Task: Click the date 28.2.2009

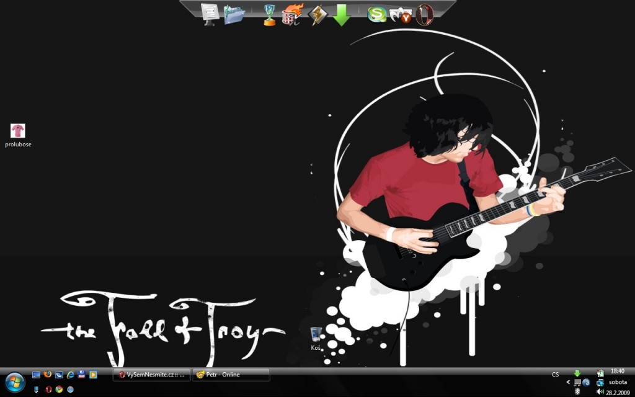Action: 618,393
